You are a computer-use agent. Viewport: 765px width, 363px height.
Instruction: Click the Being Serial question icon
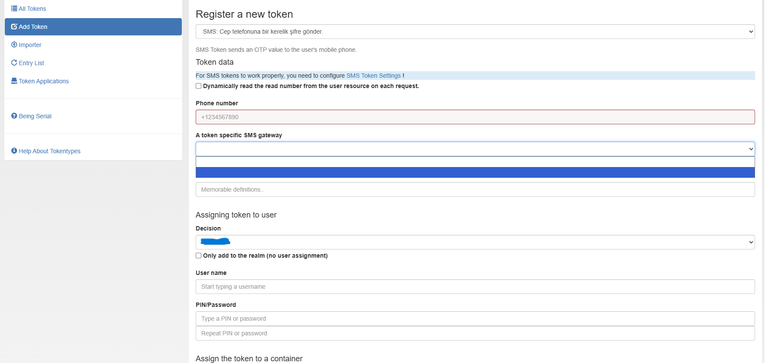point(14,116)
